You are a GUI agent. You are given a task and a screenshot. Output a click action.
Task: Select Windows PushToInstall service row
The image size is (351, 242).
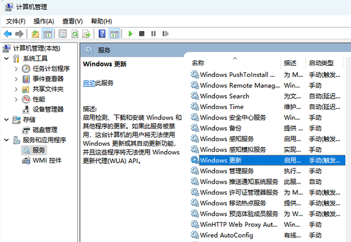268,75
